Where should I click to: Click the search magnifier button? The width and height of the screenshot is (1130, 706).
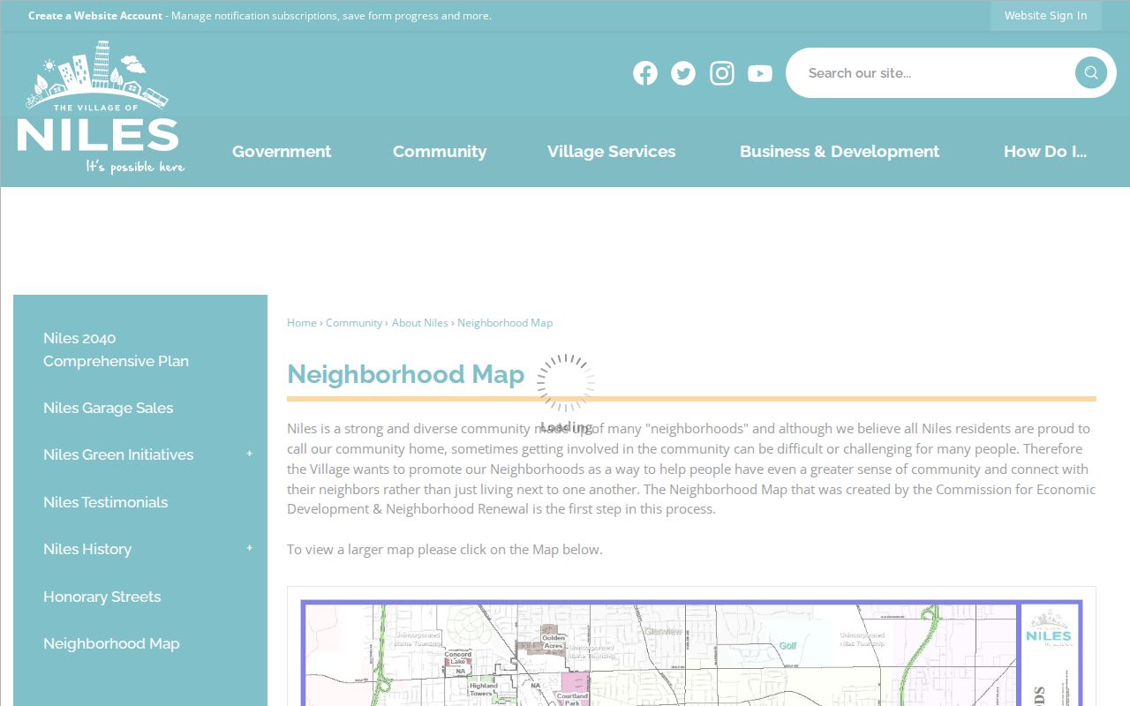1091,72
